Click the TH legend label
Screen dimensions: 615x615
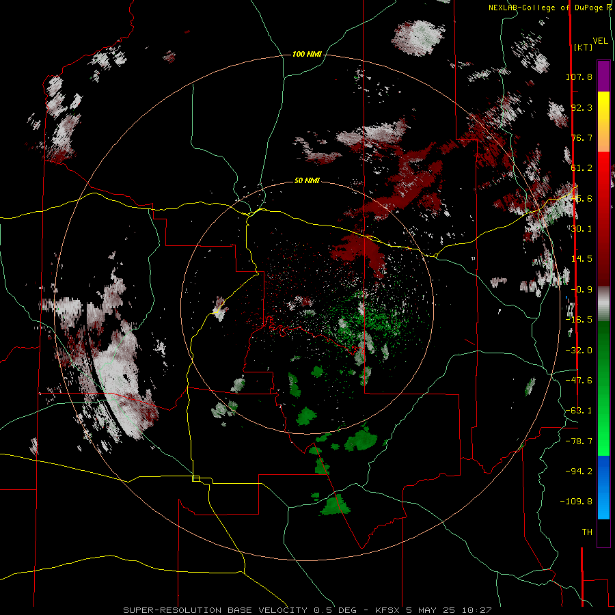587,532
